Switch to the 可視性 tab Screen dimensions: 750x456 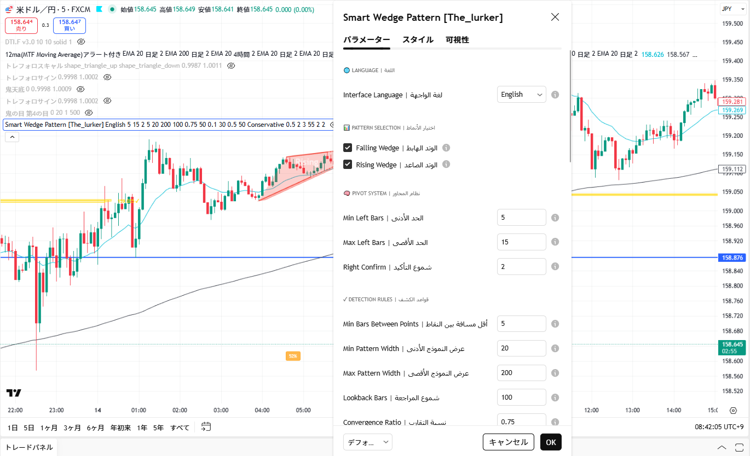point(457,40)
